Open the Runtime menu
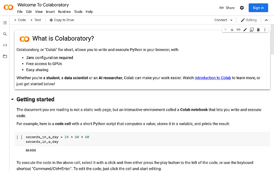274x171 pixels. click(x=64, y=12)
